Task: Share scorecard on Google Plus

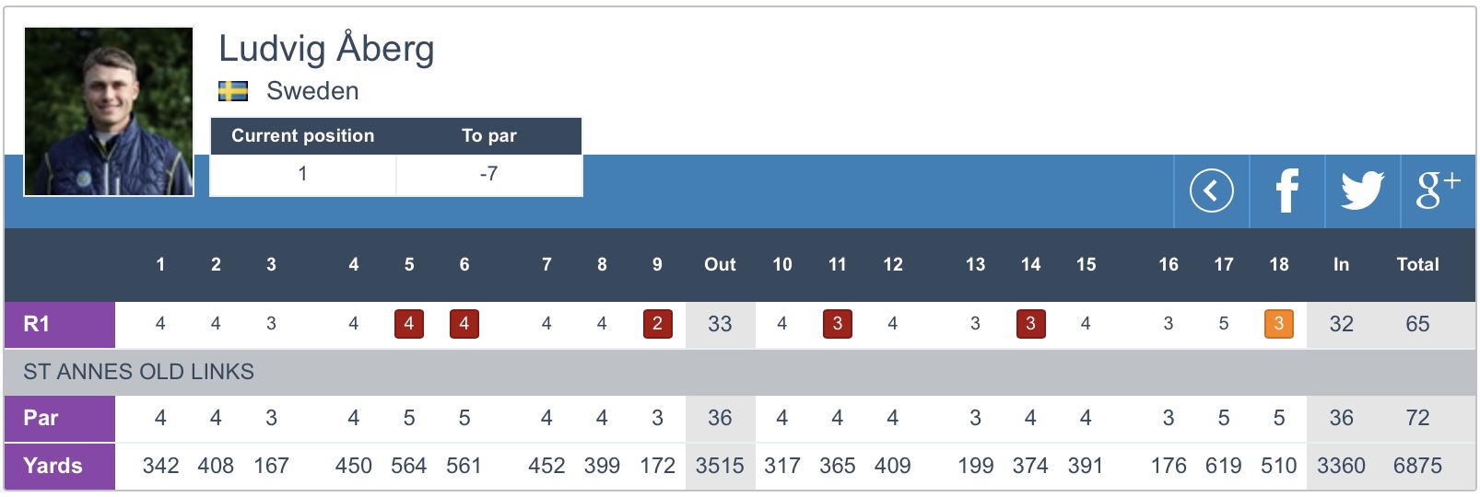Action: 1437,191
